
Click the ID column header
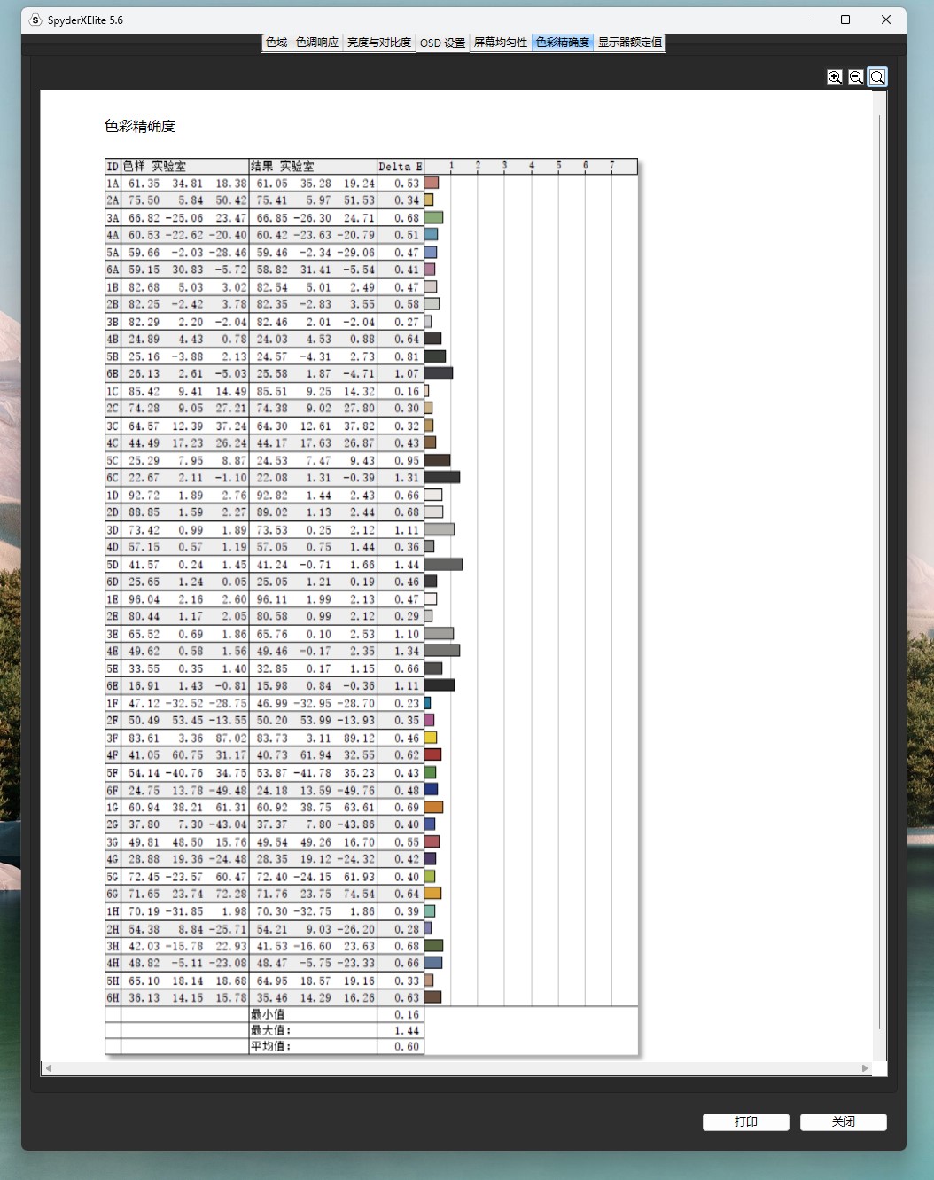pos(113,167)
